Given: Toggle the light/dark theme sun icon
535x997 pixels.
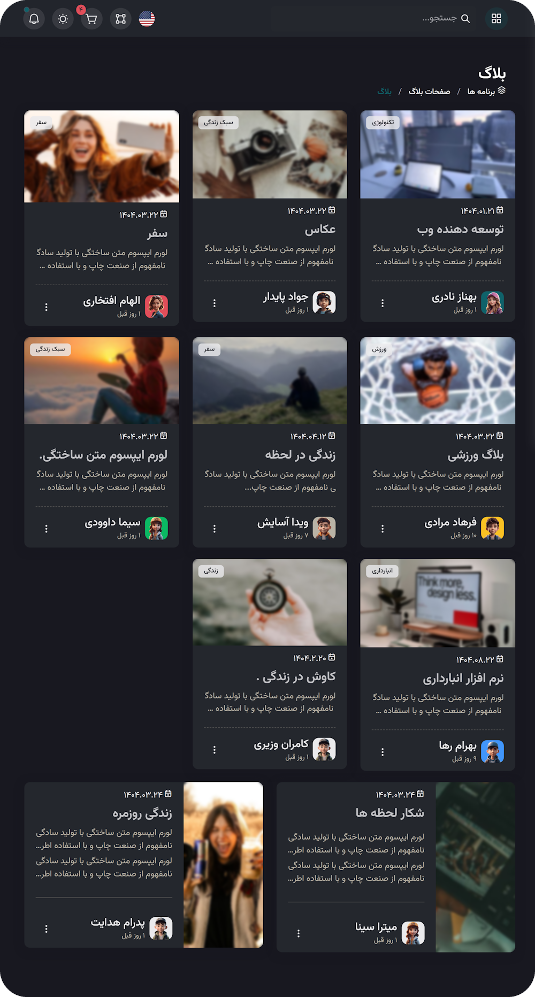Looking at the screenshot, I should coord(63,19).
